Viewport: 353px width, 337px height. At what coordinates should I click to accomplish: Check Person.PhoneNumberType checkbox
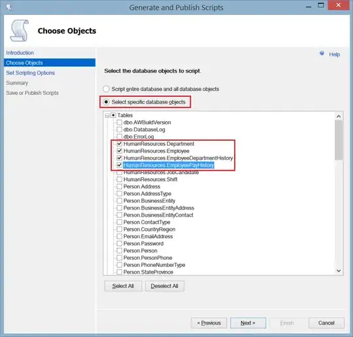(120, 265)
